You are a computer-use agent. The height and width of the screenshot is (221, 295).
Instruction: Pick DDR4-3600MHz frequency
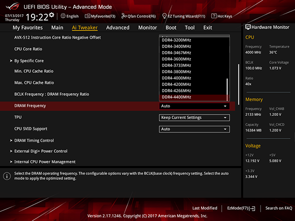(193, 59)
